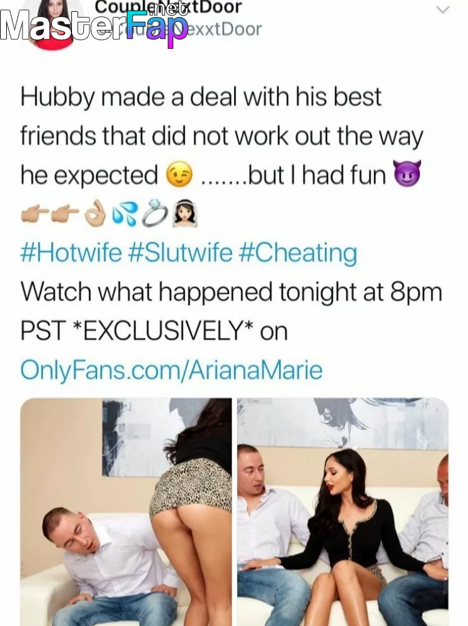
Task: Open the CoupleNextDoor display name
Action: 168,7
